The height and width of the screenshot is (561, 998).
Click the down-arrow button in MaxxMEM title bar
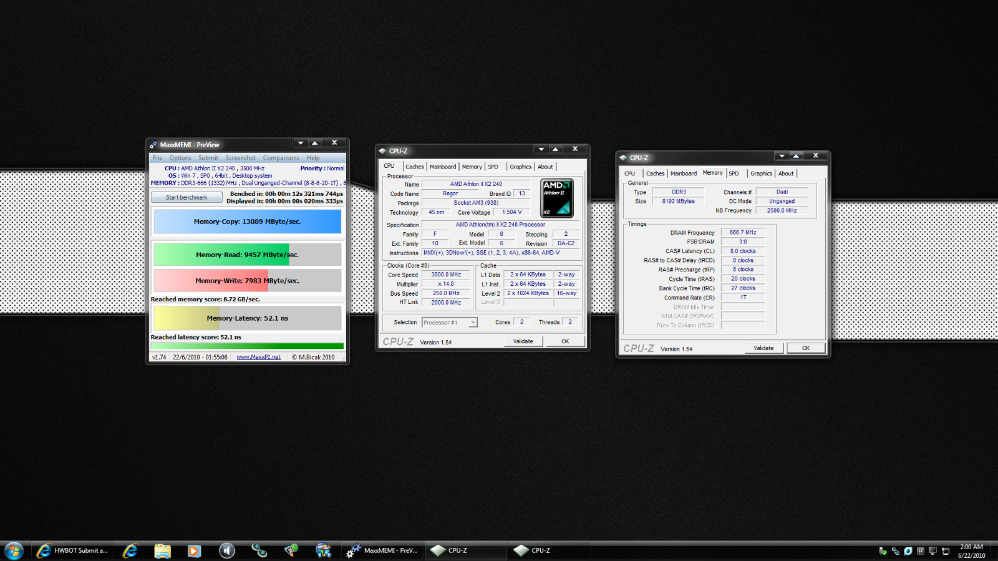pos(301,143)
